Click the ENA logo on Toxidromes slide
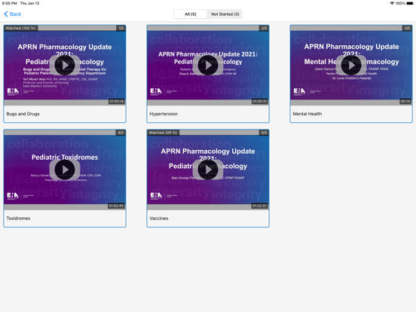 pos(13,196)
